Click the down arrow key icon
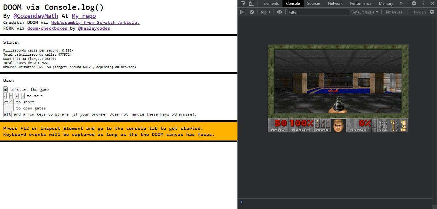437x209 pixels. tap(17, 96)
